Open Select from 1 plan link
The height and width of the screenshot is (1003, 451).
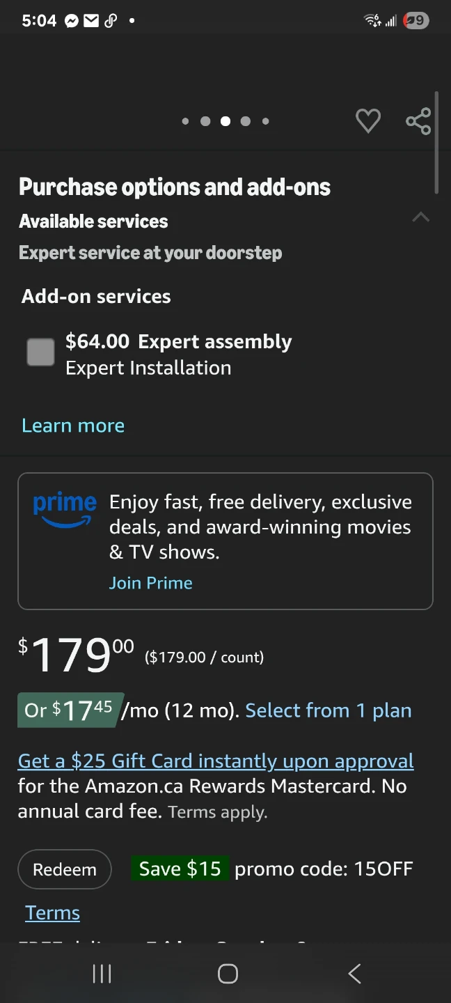[x=329, y=710]
